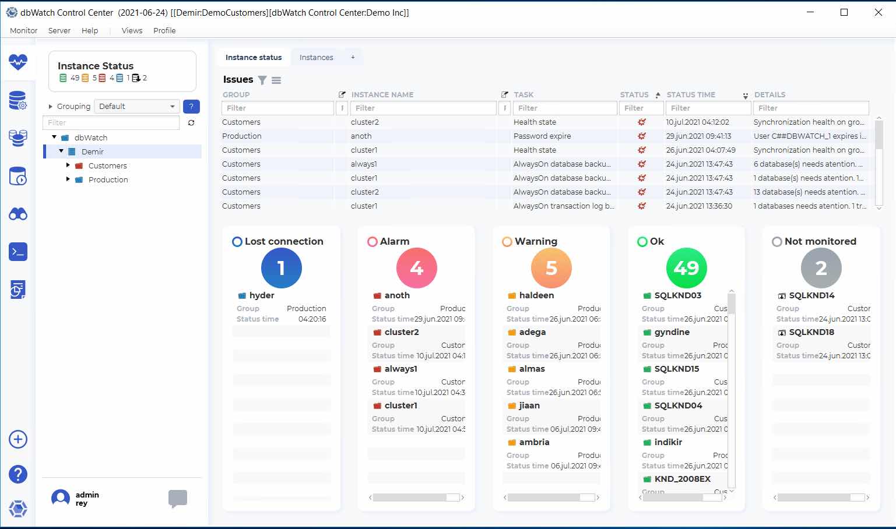Click the Issues table vertical scrollbar
The image size is (896, 529).
879,164
